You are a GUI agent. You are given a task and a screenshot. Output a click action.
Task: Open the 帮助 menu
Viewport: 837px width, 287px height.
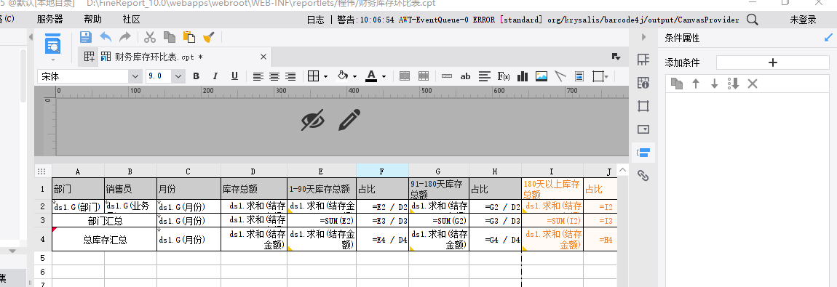click(x=93, y=20)
